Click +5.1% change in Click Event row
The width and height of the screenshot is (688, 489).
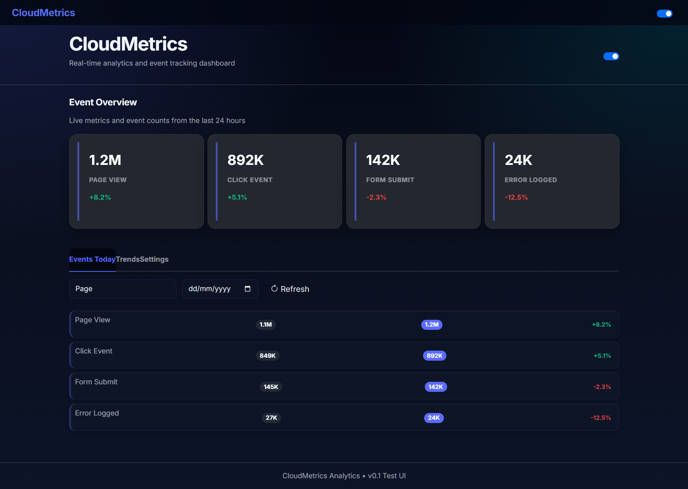click(602, 356)
